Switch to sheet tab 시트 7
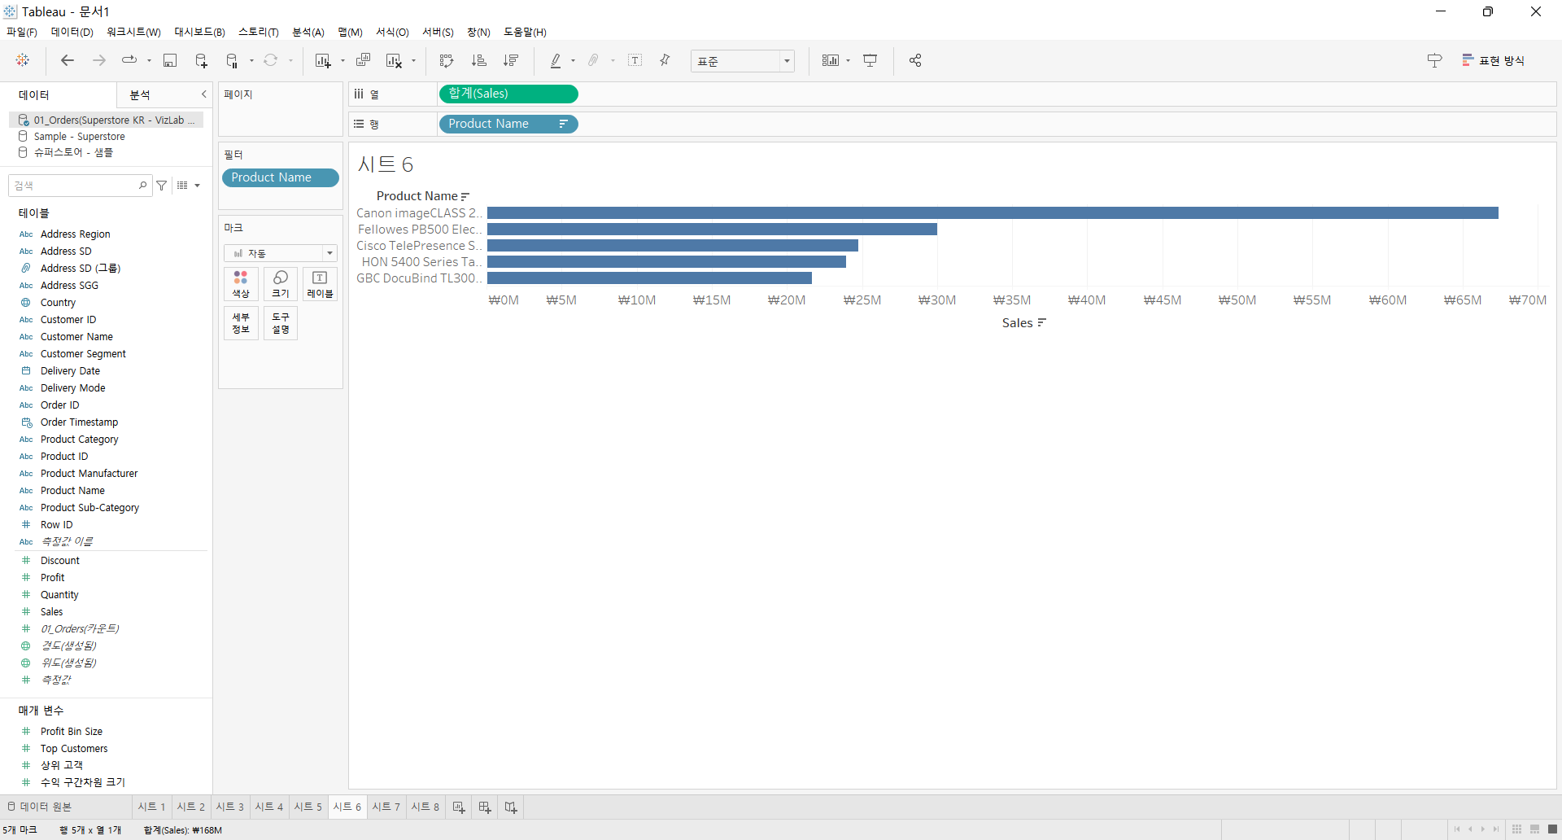1562x840 pixels. click(386, 807)
